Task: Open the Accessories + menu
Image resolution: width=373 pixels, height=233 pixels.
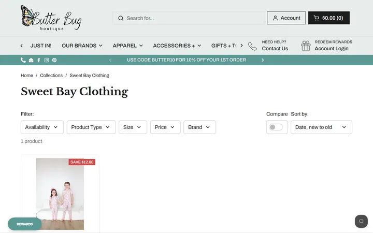Action: (x=177, y=46)
